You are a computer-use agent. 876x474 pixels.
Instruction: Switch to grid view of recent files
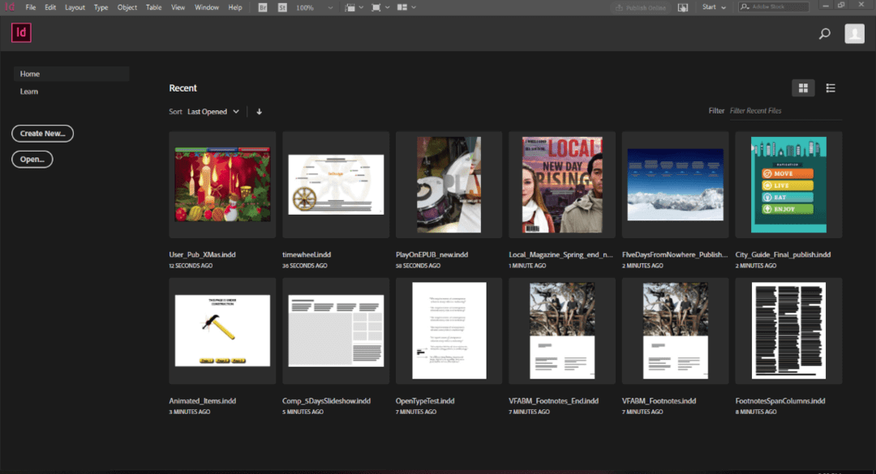coord(803,88)
